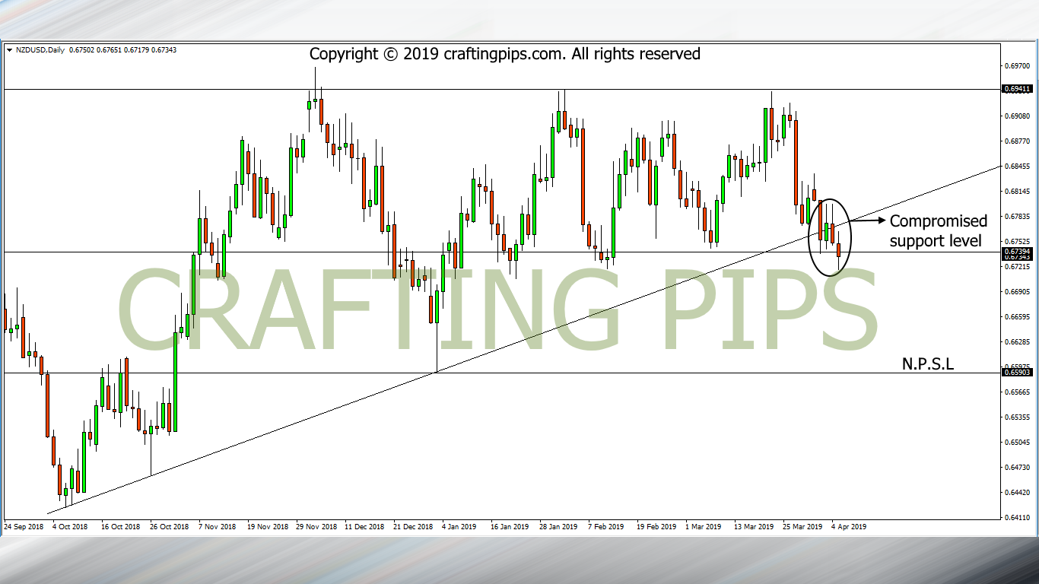Viewport: 1039px width, 584px height.
Task: Click the 0.64420 price axis label
Action: (1017, 493)
